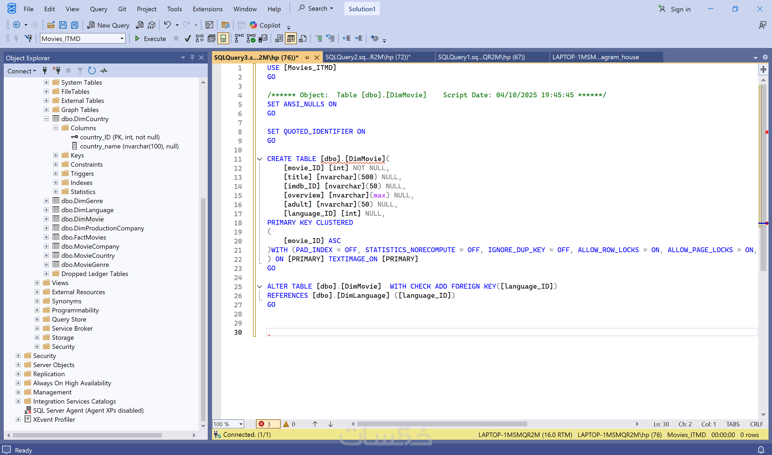Open the 100 % zoom dropdown
This screenshot has width=772, height=455.
[x=241, y=424]
